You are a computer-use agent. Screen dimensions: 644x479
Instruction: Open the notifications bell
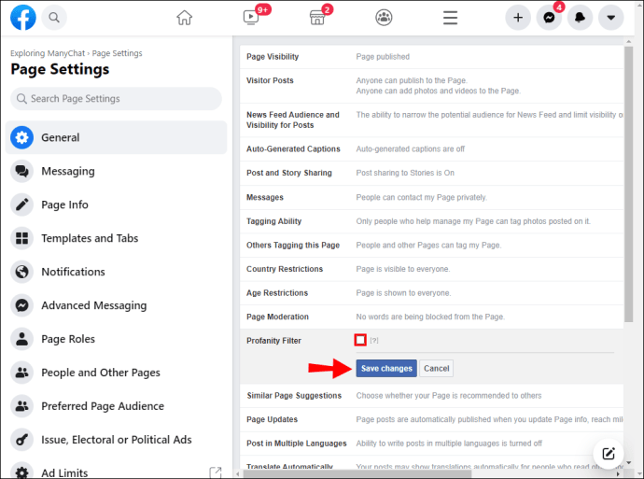[x=580, y=18]
